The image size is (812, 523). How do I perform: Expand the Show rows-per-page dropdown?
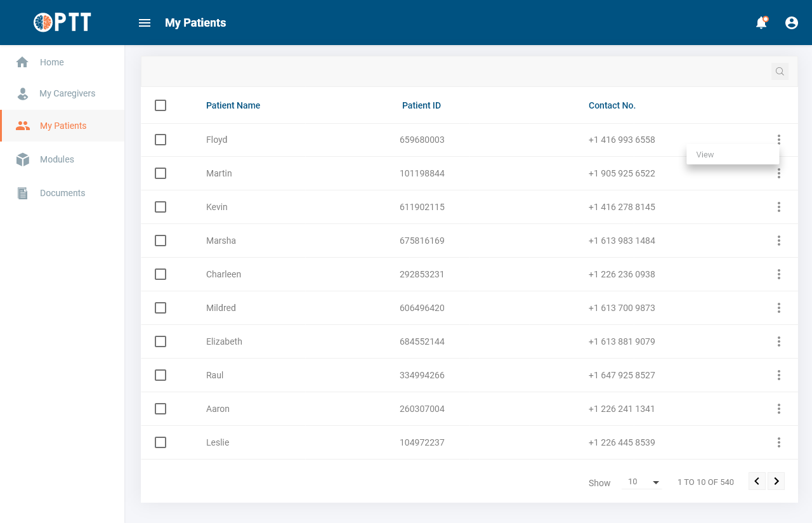(x=642, y=482)
